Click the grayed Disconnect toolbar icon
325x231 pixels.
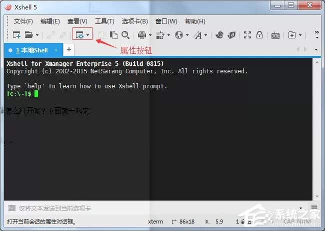click(63, 35)
